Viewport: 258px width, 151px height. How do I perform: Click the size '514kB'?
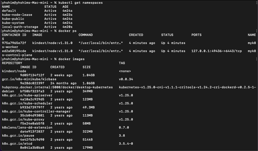88,139
